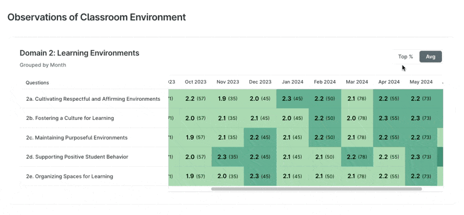Click the 2c Nov 2023 cell 2.1 (35)
Image resolution: width=464 pixels, height=215 pixels.
227,137
